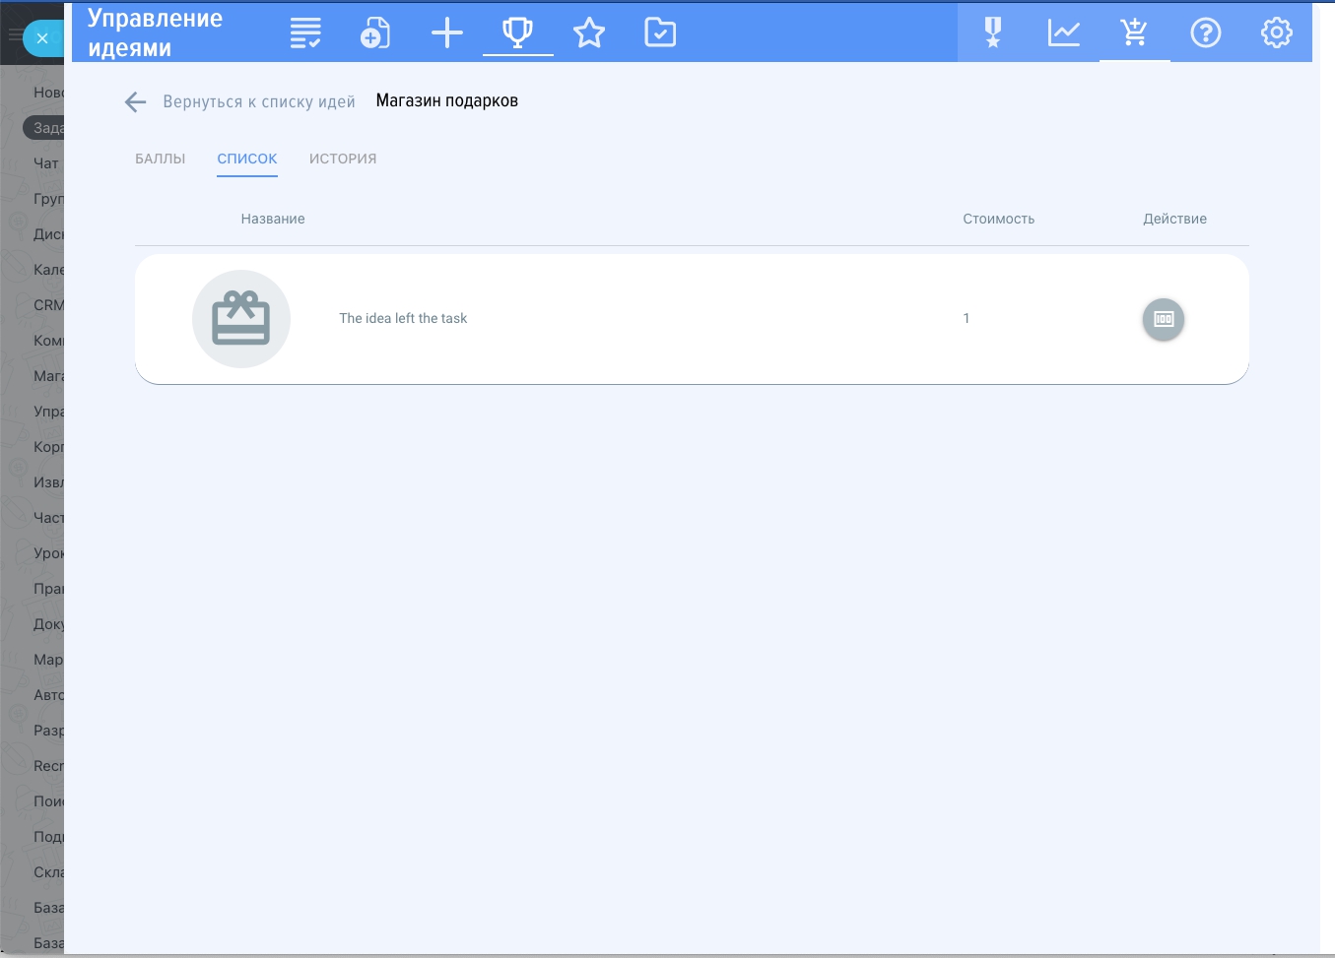Follow the 'Вернуться к списку идей' link
The height and width of the screenshot is (958, 1335).
[259, 101]
